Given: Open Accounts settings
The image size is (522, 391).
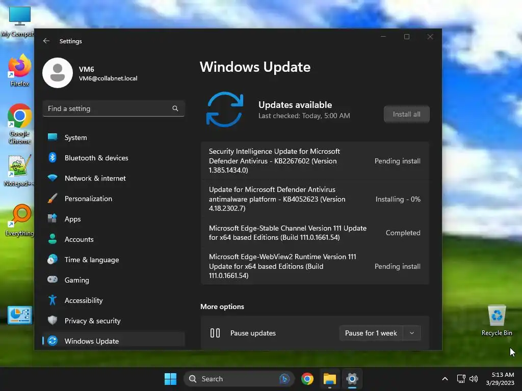Looking at the screenshot, I should pos(114,239).
